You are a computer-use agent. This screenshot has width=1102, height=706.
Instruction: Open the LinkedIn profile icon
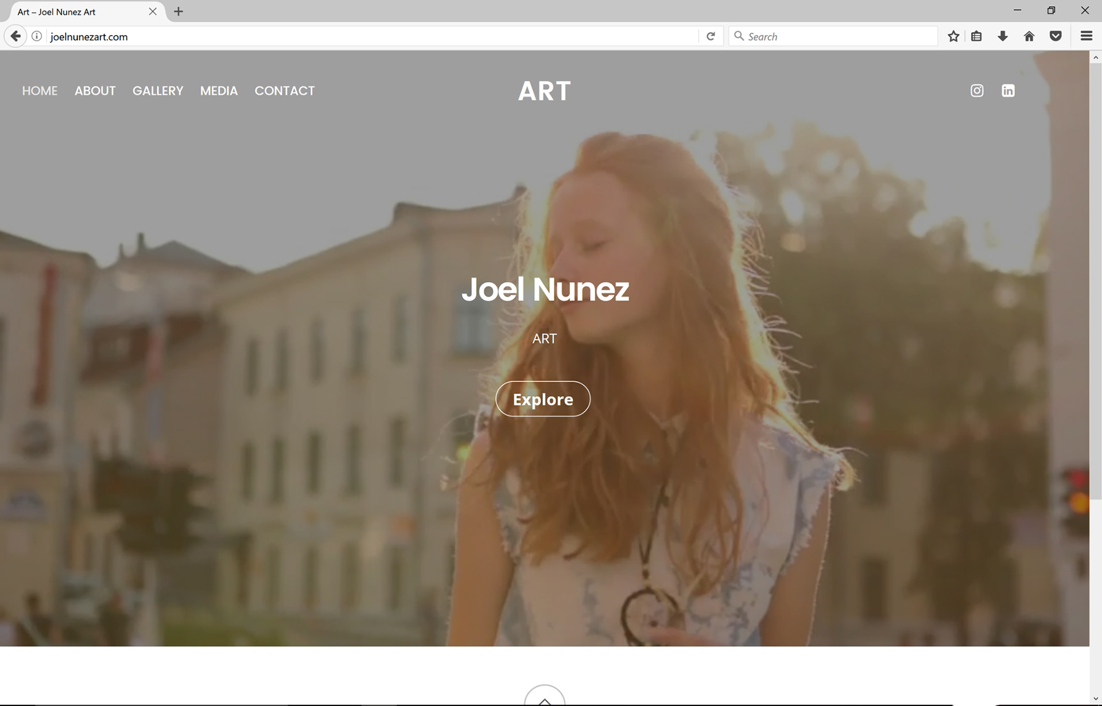1008,91
